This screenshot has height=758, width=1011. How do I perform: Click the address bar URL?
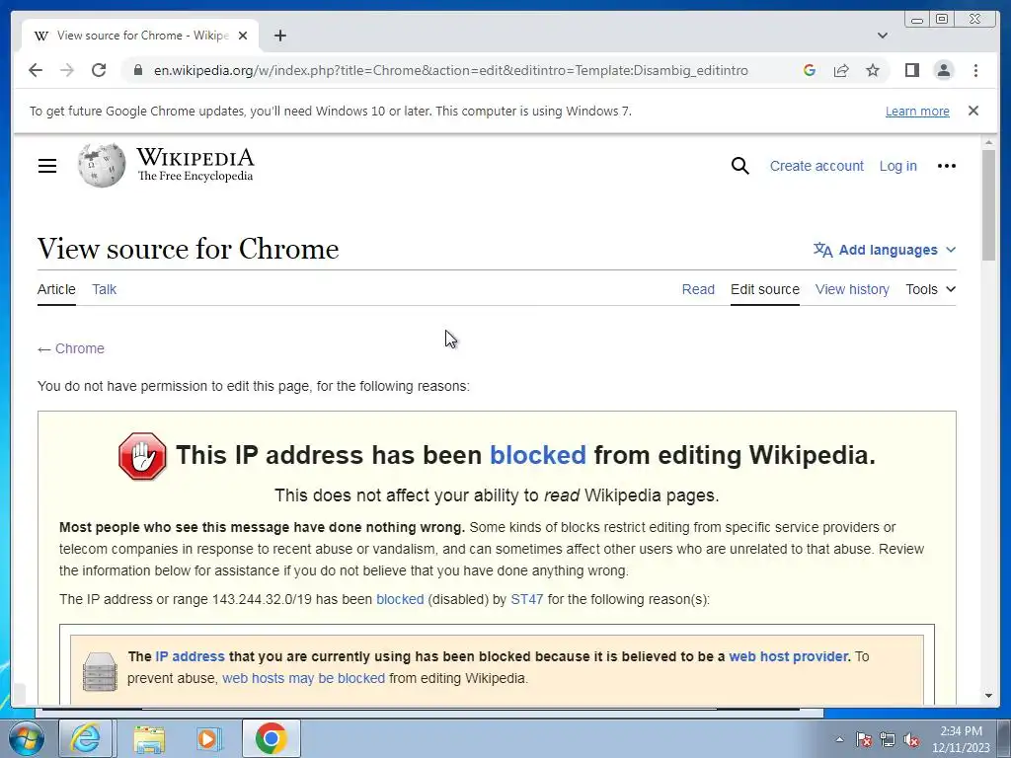(450, 70)
